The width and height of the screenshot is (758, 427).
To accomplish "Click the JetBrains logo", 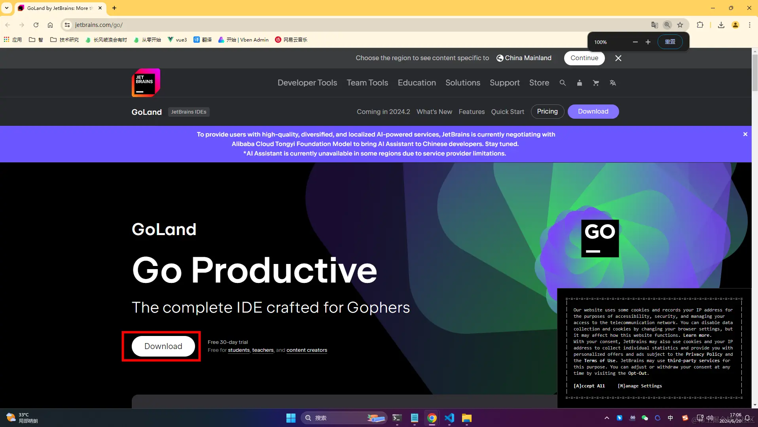I will [x=146, y=83].
